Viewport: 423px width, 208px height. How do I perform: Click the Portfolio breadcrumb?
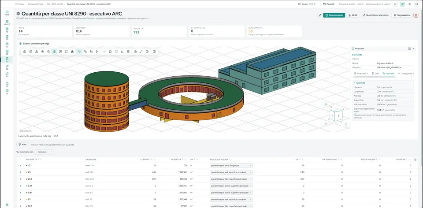coord(19,4)
